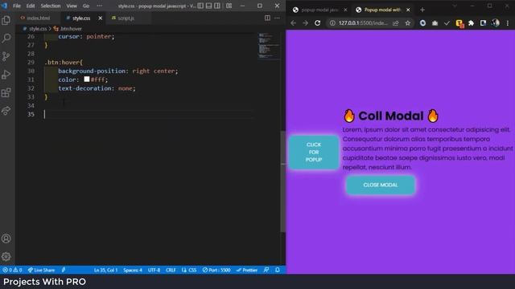The image size is (515, 289).
Task: Open Source Control view
Action: click(6, 56)
